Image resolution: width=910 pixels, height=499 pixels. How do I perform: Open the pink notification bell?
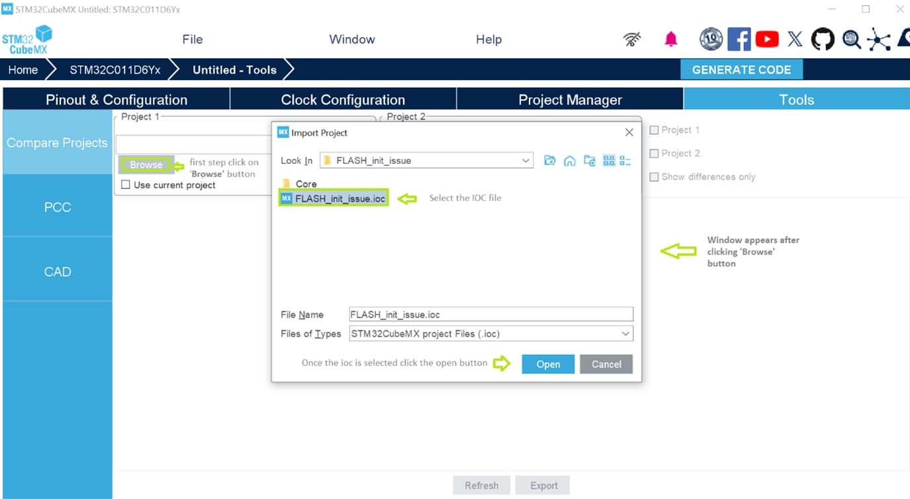(x=671, y=40)
